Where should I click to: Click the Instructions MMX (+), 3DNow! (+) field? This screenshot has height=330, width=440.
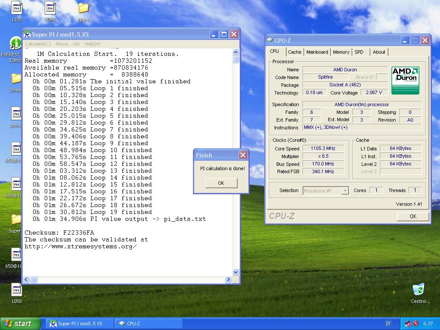362,127
